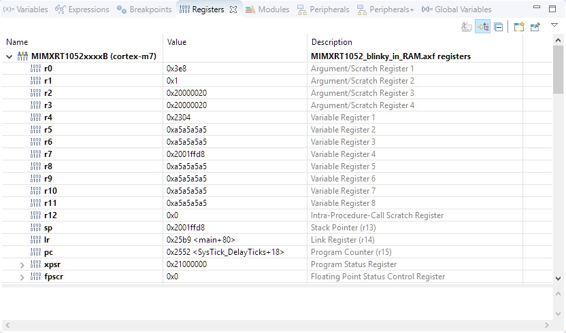This screenshot has height=333, width=566.
Task: Close the Registers tab
Action: pyautogui.click(x=233, y=10)
